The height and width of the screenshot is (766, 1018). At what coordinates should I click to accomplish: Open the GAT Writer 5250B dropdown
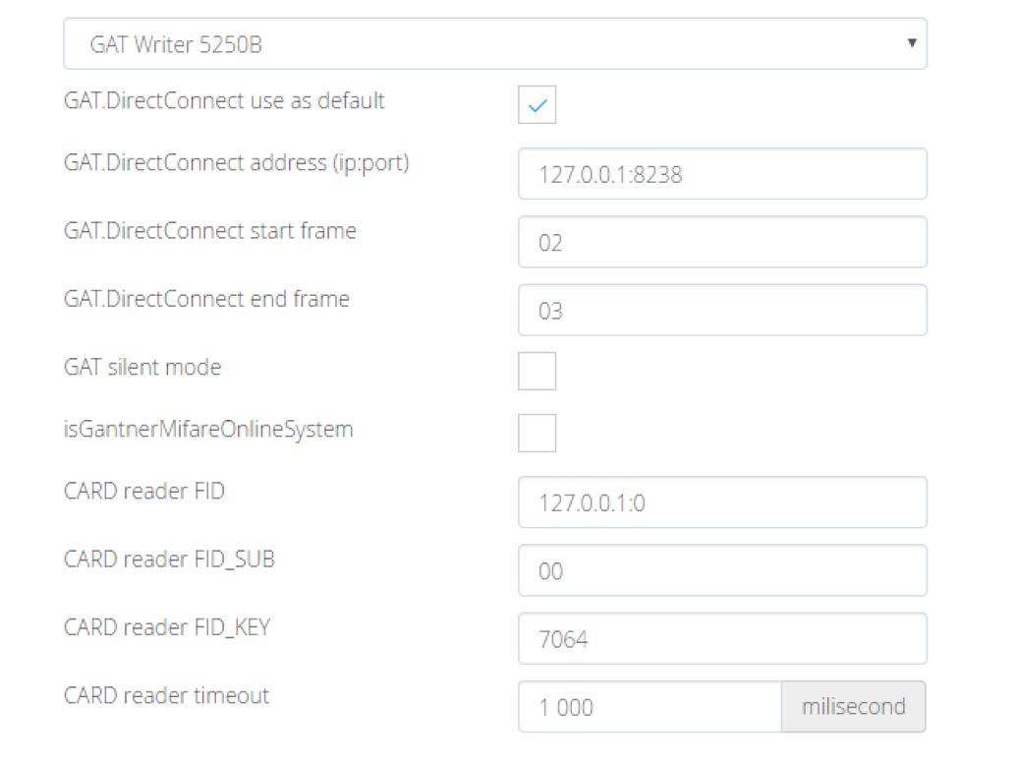point(494,44)
